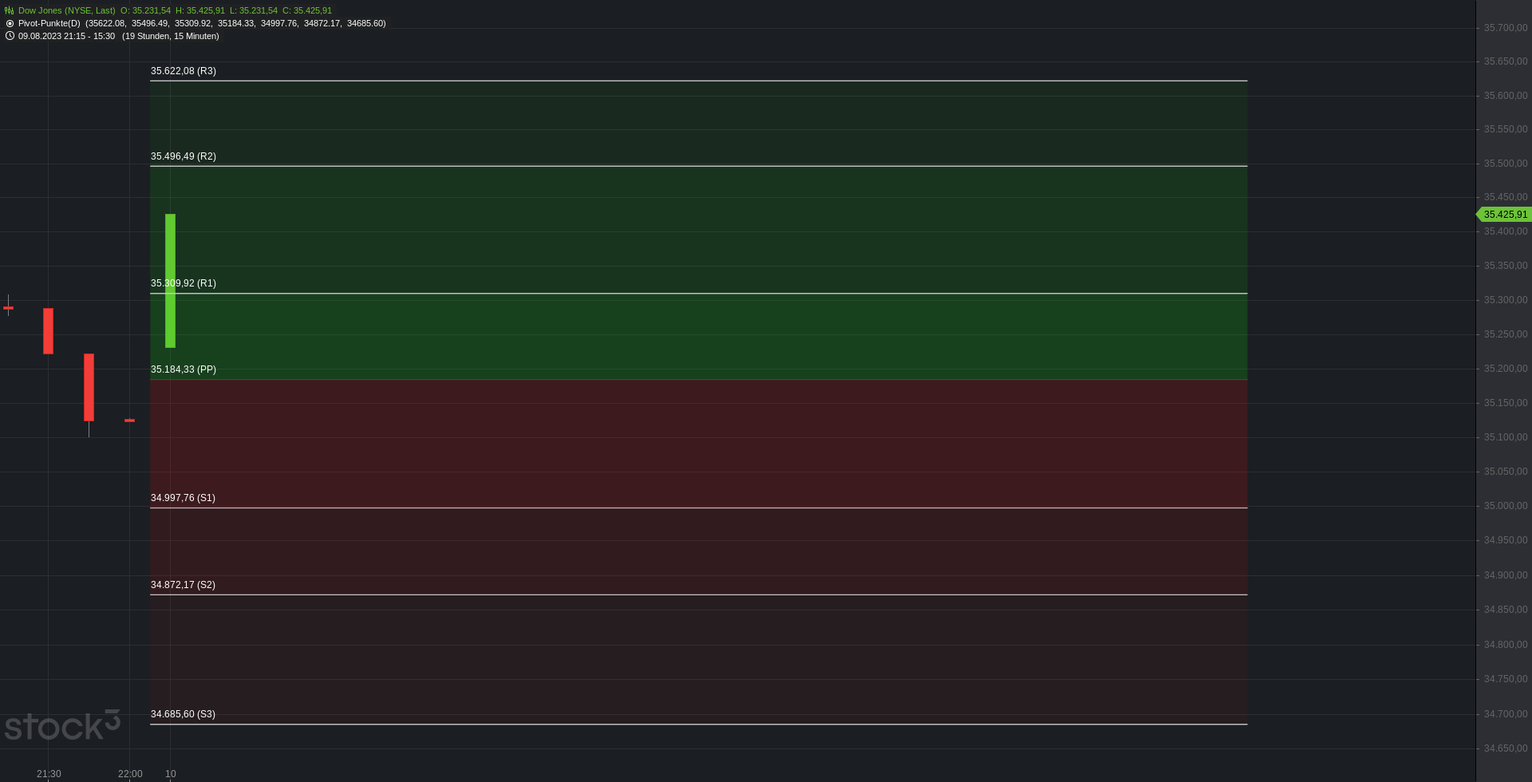Screen dimensions: 1532x782
Task: Click the 35.700,00 price axis label
Action: (1506, 28)
